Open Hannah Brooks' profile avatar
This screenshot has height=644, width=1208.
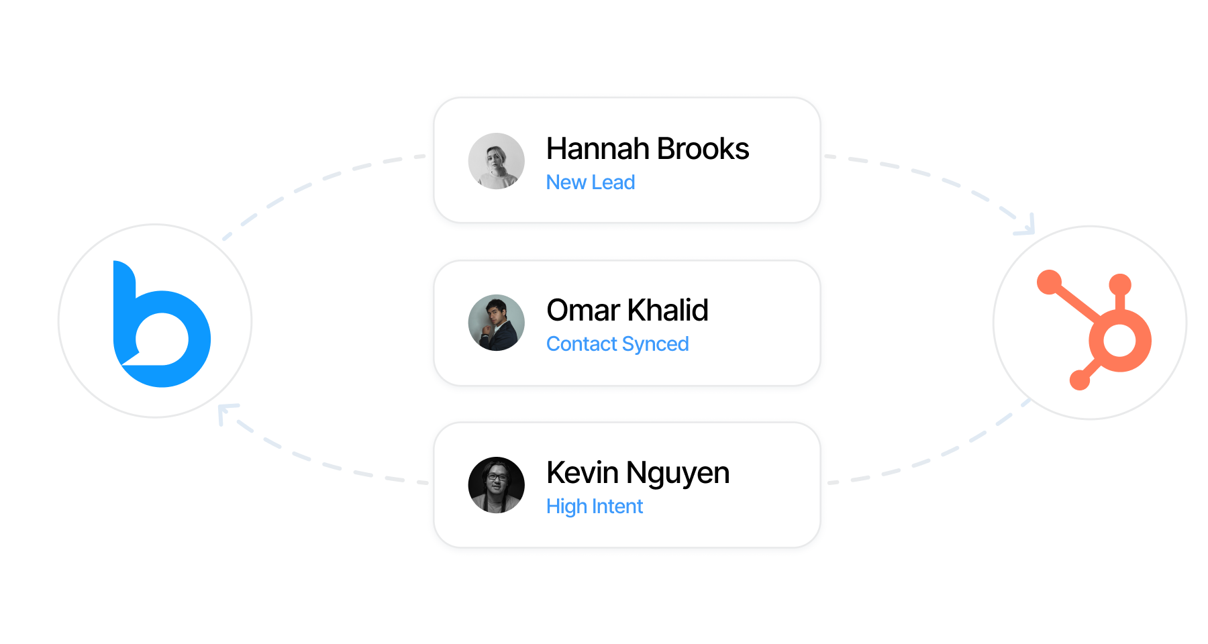497,161
